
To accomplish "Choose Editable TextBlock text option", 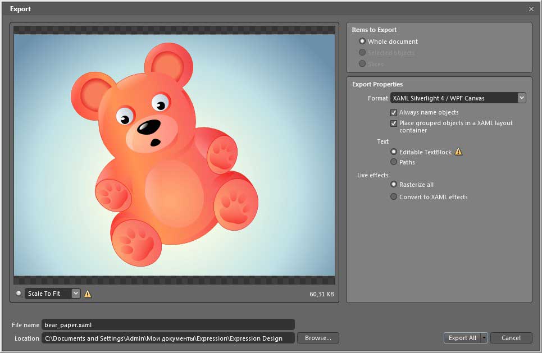I will click(393, 152).
